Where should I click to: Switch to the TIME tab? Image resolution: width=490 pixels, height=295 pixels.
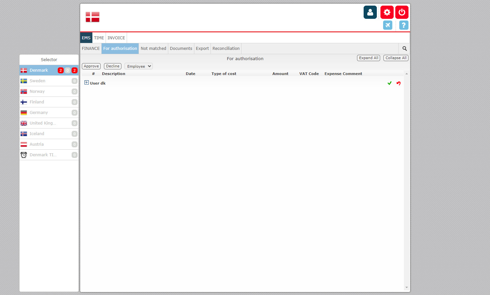[99, 38]
